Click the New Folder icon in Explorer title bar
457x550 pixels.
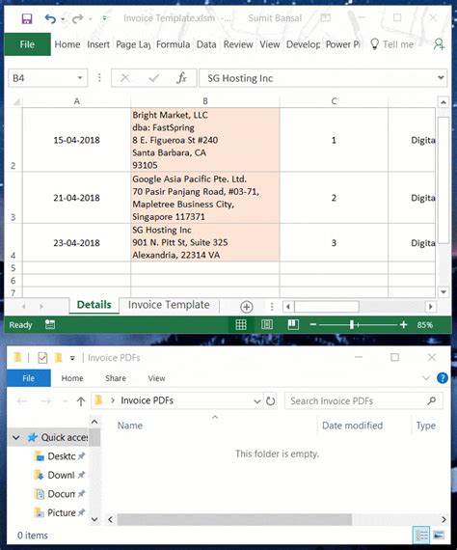pyautogui.click(x=58, y=358)
